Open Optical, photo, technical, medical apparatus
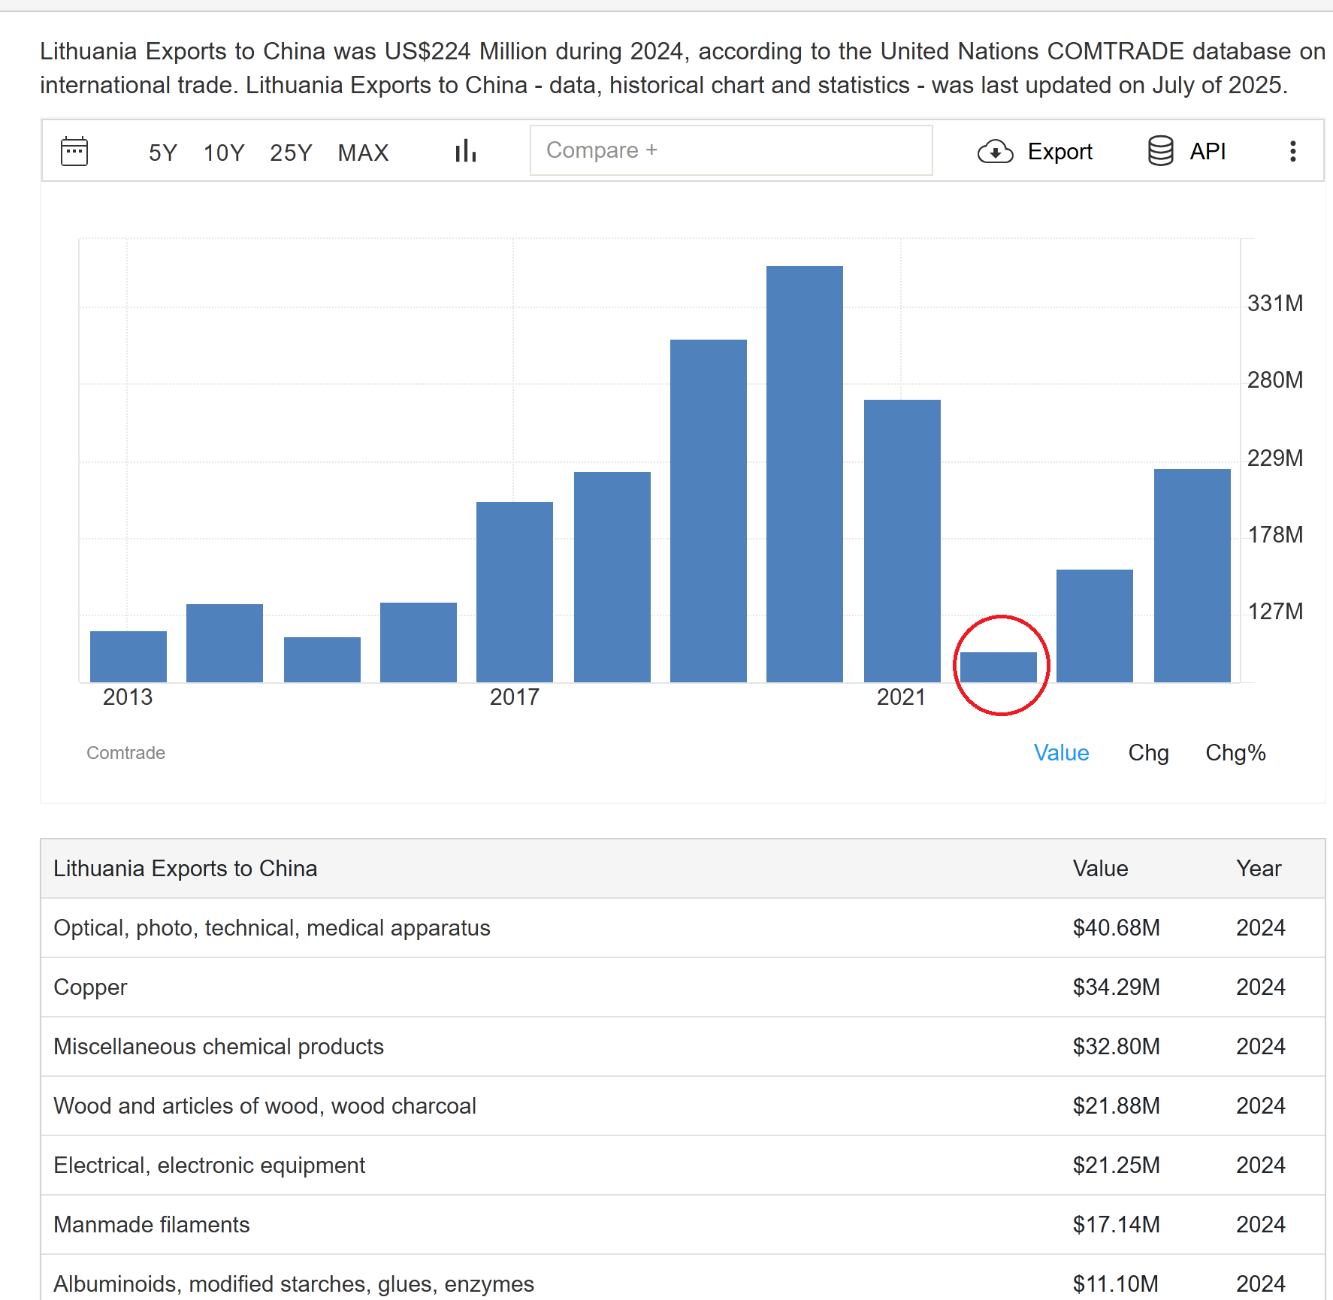This screenshot has width=1333, height=1300. click(272, 927)
